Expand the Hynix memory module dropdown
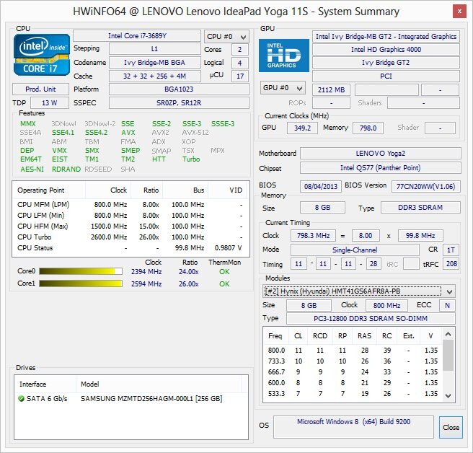473x453 pixels. [x=358, y=291]
